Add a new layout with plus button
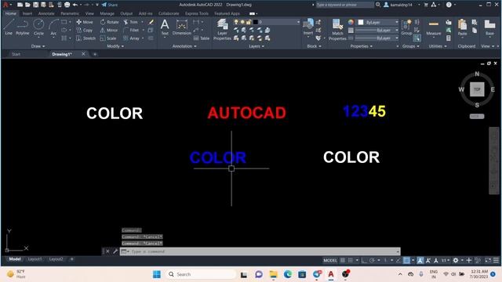The image size is (502, 282). [71, 259]
